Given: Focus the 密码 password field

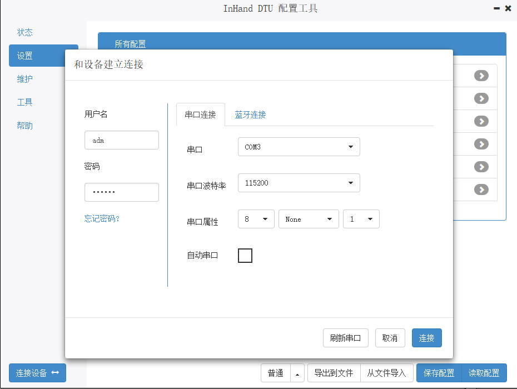Looking at the screenshot, I should pyautogui.click(x=121, y=192).
